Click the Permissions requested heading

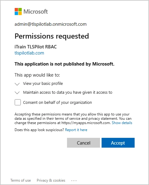[x=52, y=36]
